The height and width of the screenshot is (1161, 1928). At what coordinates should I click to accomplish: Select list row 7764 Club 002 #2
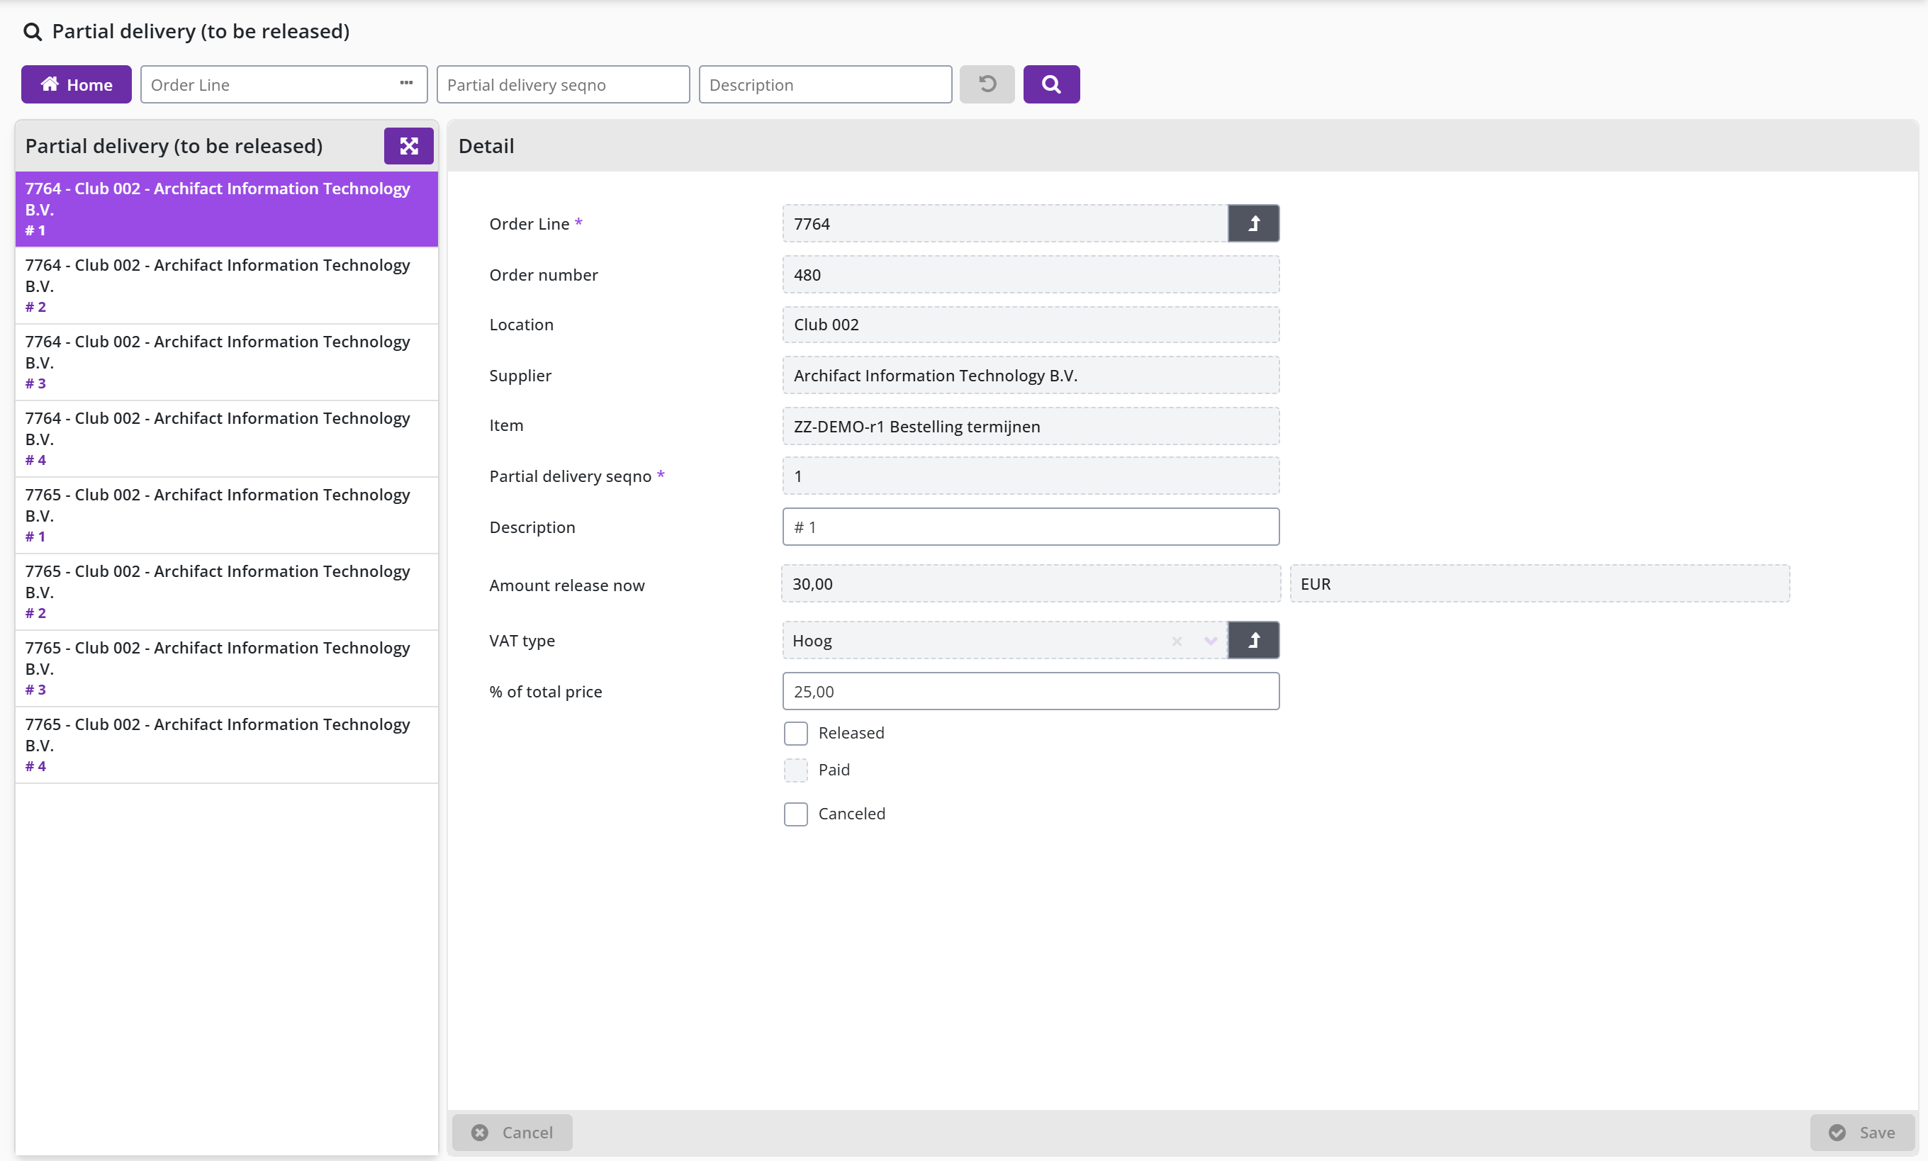(227, 286)
